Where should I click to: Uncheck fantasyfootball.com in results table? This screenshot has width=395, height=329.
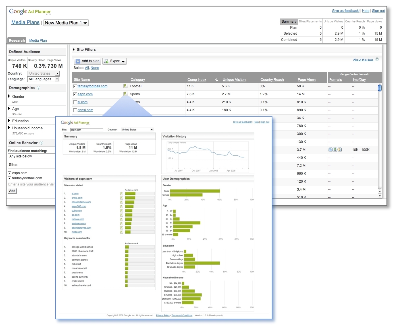pyautogui.click(x=75, y=86)
